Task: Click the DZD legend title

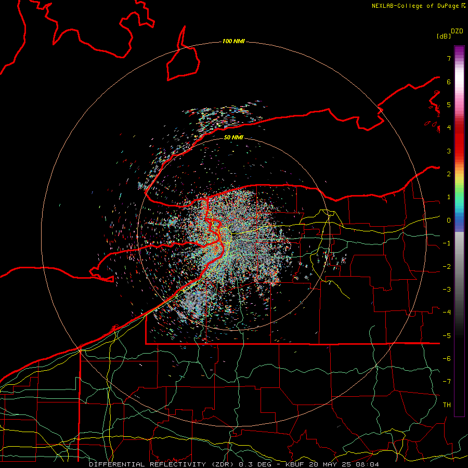Action: [457, 31]
